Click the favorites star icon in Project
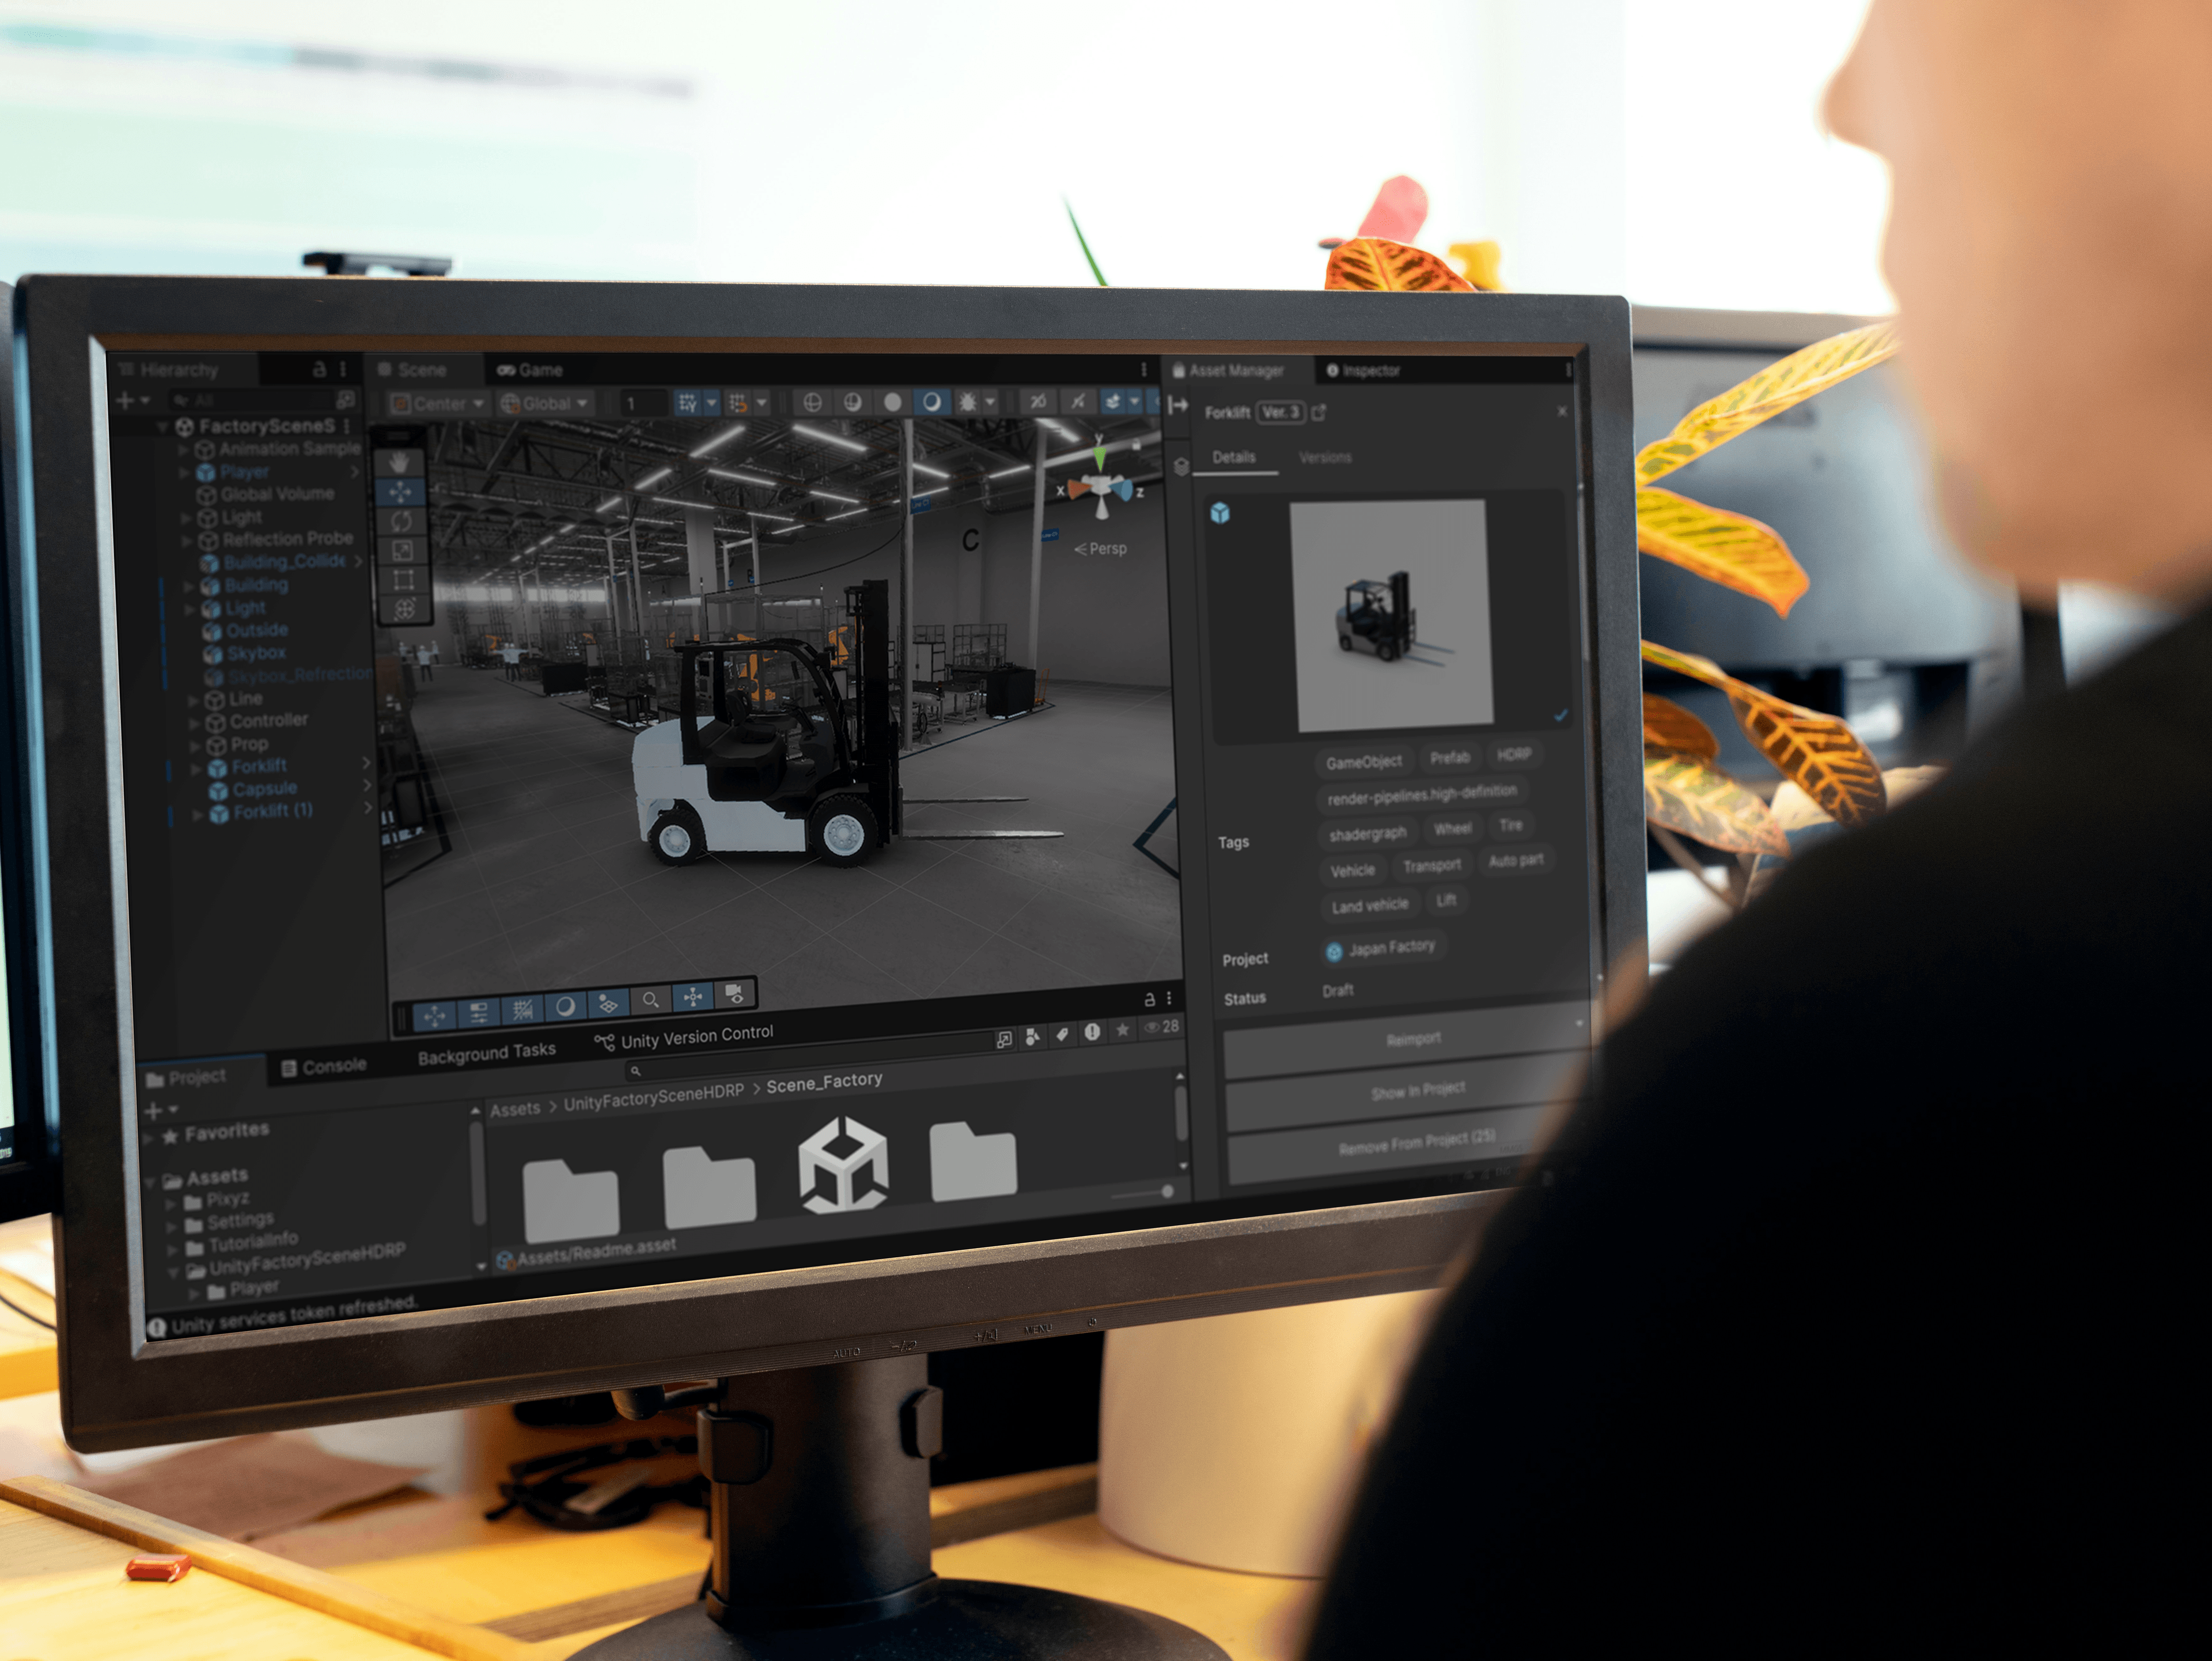The width and height of the screenshot is (2212, 1661). (1122, 1029)
